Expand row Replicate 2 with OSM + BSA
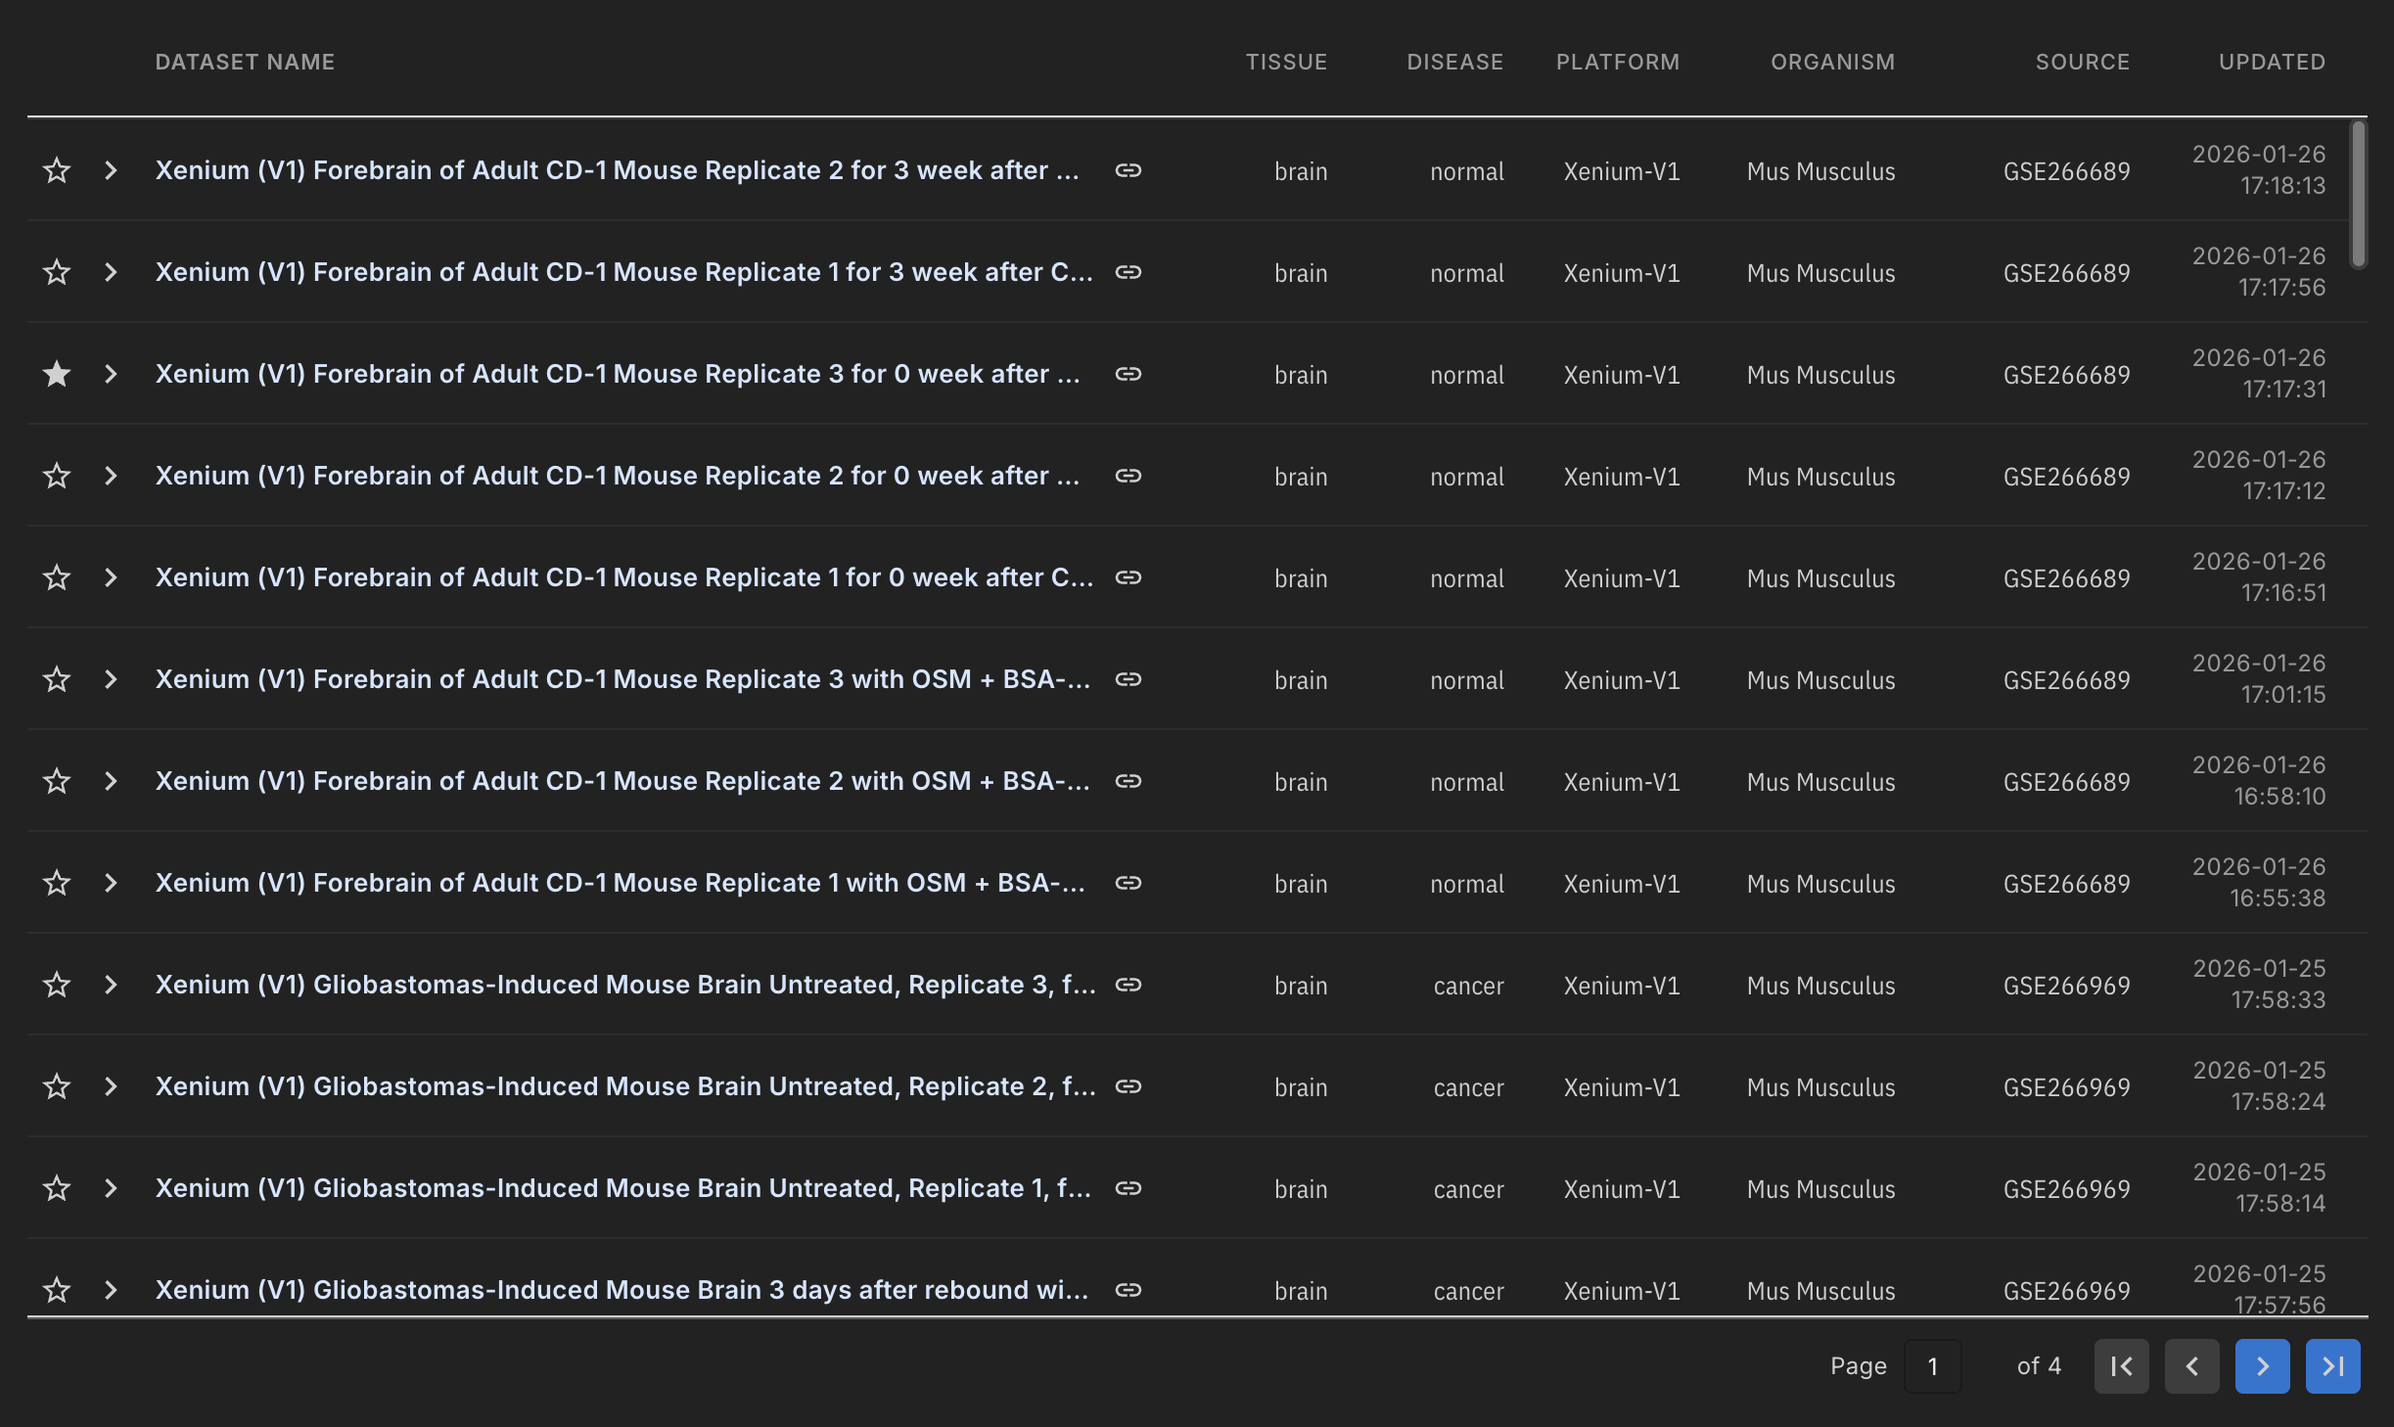Viewport: 2394px width, 1427px height. [111, 781]
